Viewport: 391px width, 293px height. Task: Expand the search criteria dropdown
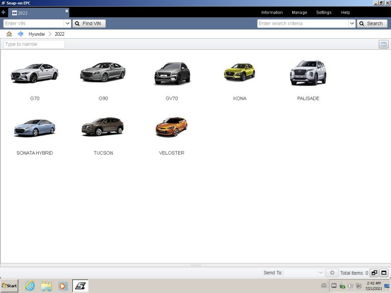[351, 23]
